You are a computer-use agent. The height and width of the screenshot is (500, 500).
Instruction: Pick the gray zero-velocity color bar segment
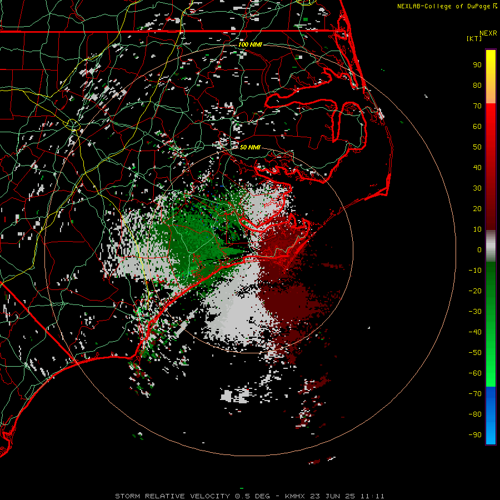coord(491,246)
